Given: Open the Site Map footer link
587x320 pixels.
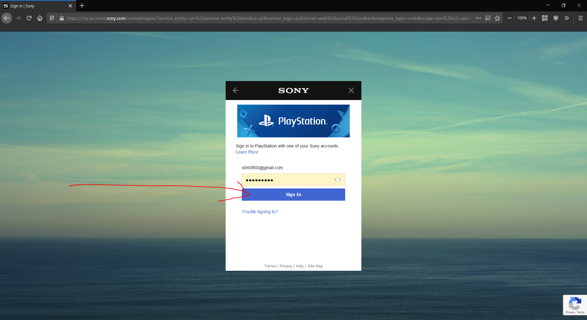Looking at the screenshot, I should click(x=315, y=266).
